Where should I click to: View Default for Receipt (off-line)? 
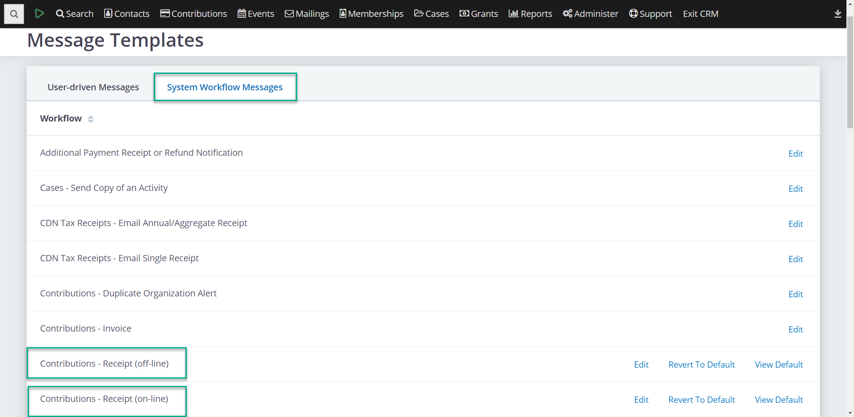coord(779,364)
